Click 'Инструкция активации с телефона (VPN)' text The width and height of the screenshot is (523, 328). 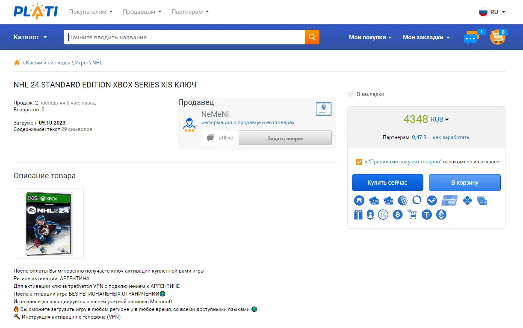71,317
